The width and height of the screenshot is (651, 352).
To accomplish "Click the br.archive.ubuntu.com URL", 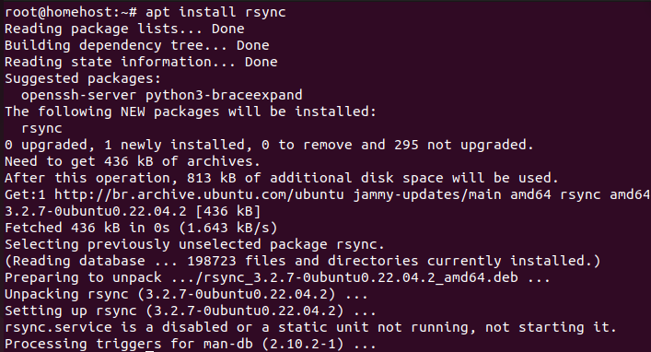I will tap(199, 194).
